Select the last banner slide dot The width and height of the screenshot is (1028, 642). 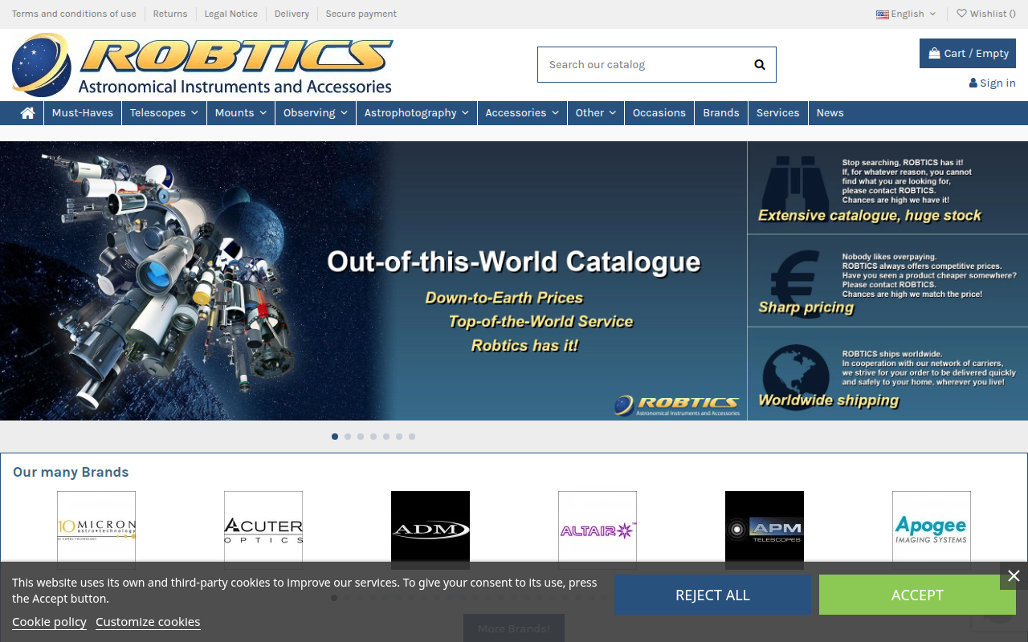(412, 437)
